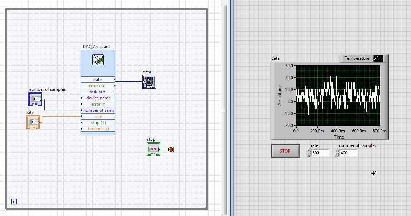Click the number of samples field showing 400
This screenshot has width=411, height=216.
click(348, 153)
